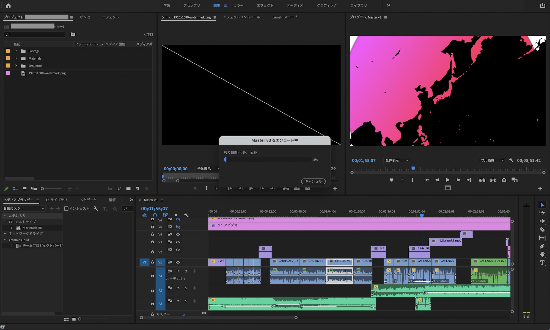550x330 pixels.
Task: Enable the インジェスト checkbox
Action: [x=66, y=209]
